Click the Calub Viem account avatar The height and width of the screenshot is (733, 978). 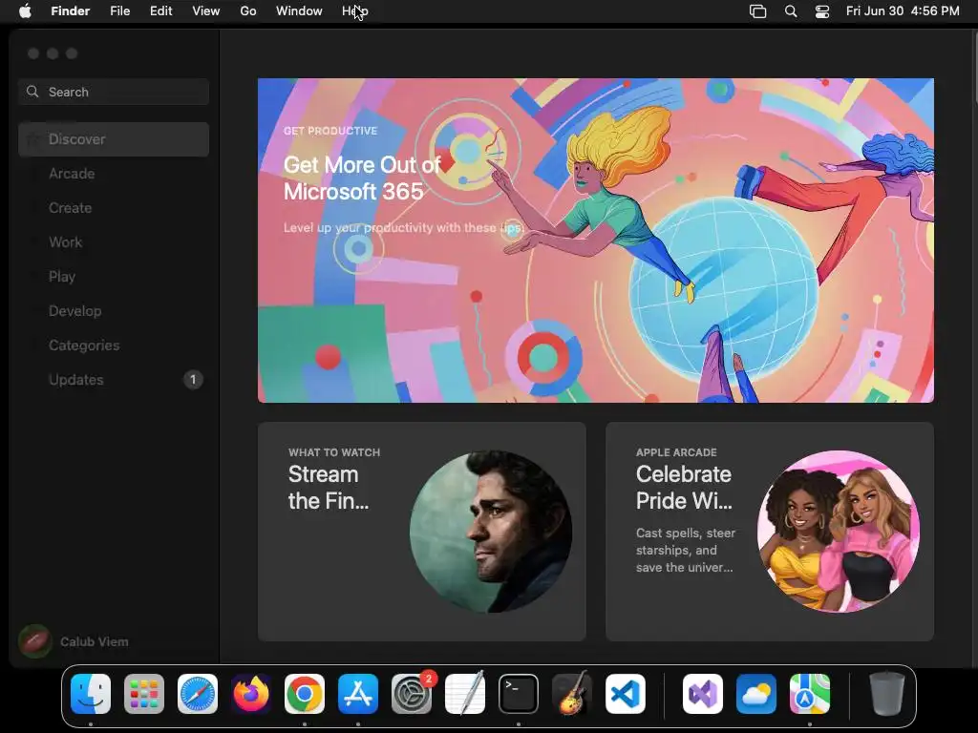pyautogui.click(x=35, y=641)
